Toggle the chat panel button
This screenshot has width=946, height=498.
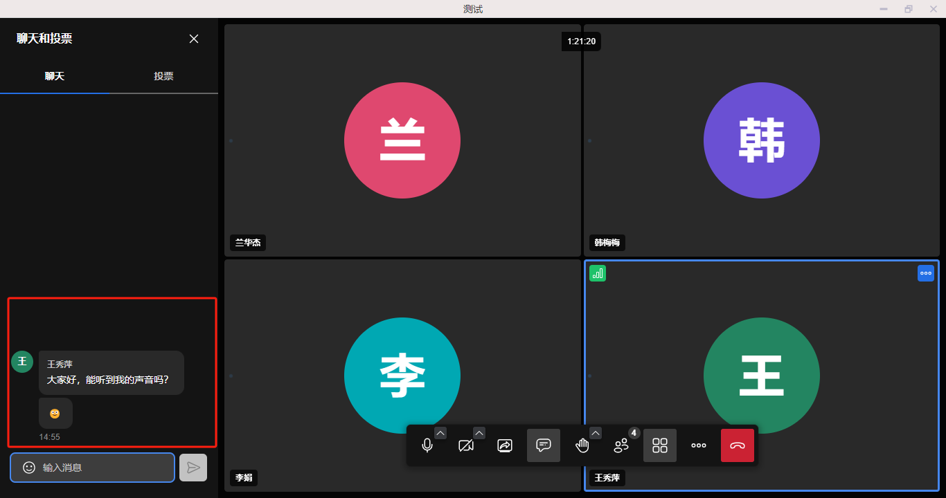544,445
